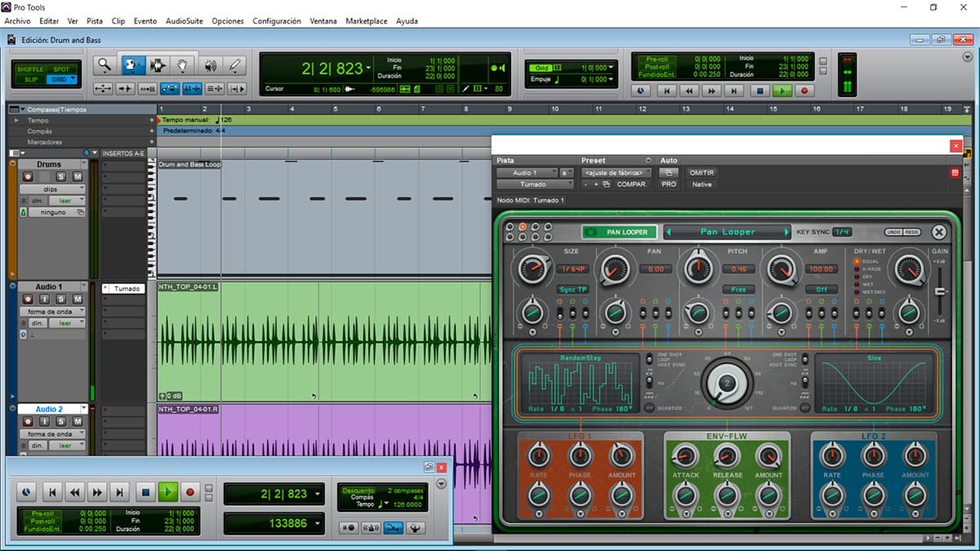Click REDO in the Pan Looper plugin

pyautogui.click(x=912, y=233)
